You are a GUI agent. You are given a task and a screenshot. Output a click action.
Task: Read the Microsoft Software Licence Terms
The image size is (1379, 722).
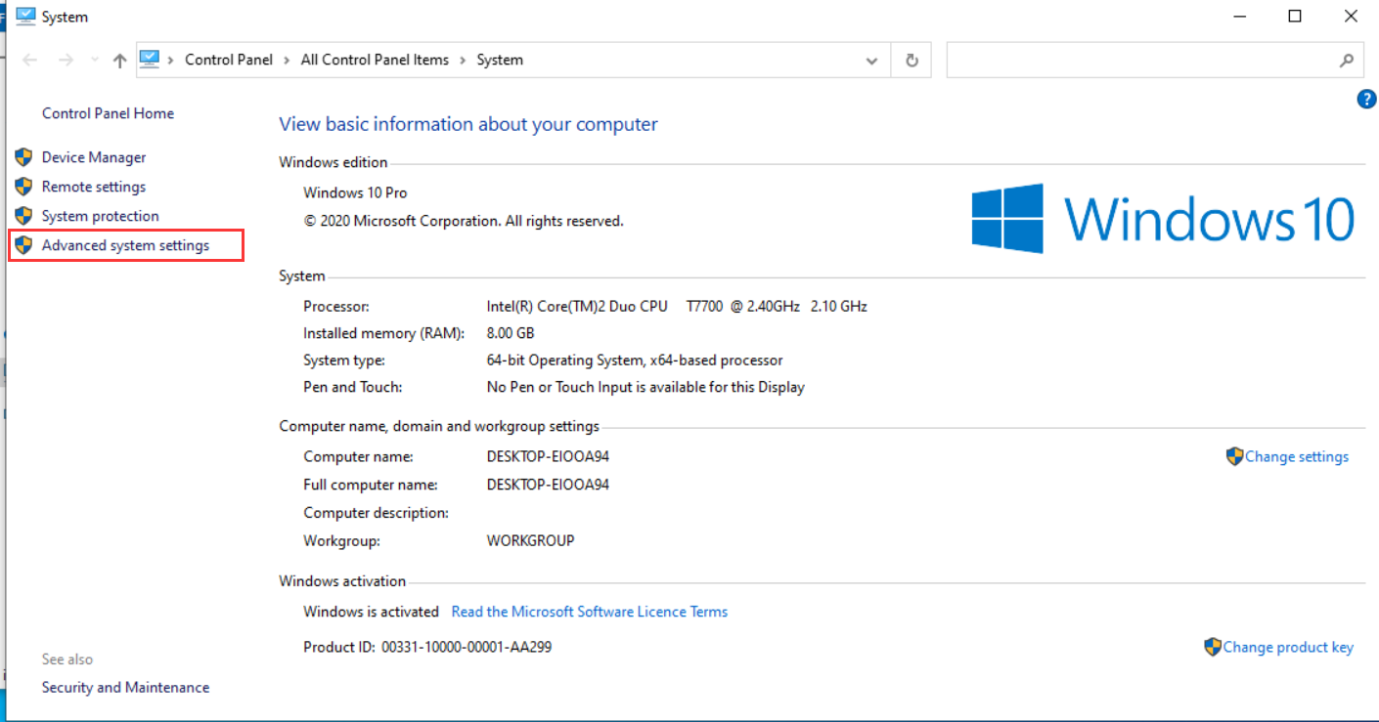click(589, 612)
